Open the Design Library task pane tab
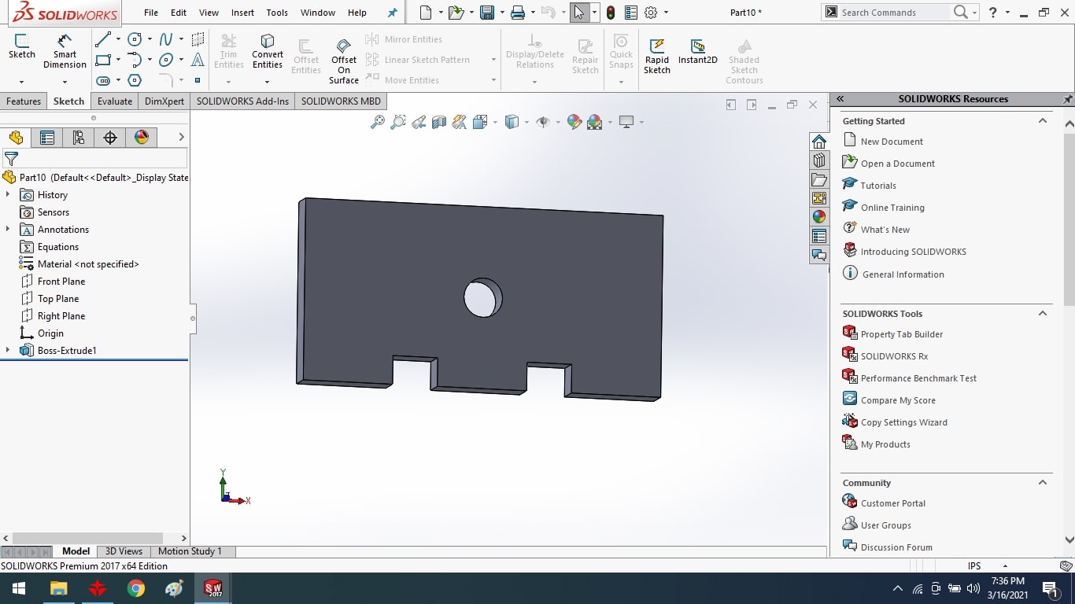Screen dimensions: 1075x604 (819, 160)
